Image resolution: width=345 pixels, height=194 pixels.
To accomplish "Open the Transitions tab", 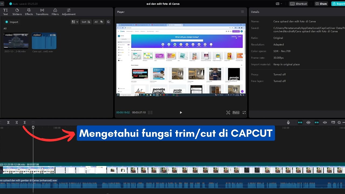I will coord(42,12).
